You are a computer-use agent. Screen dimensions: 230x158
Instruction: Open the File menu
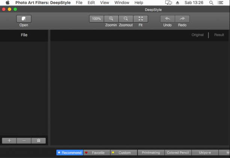(x=79, y=3)
